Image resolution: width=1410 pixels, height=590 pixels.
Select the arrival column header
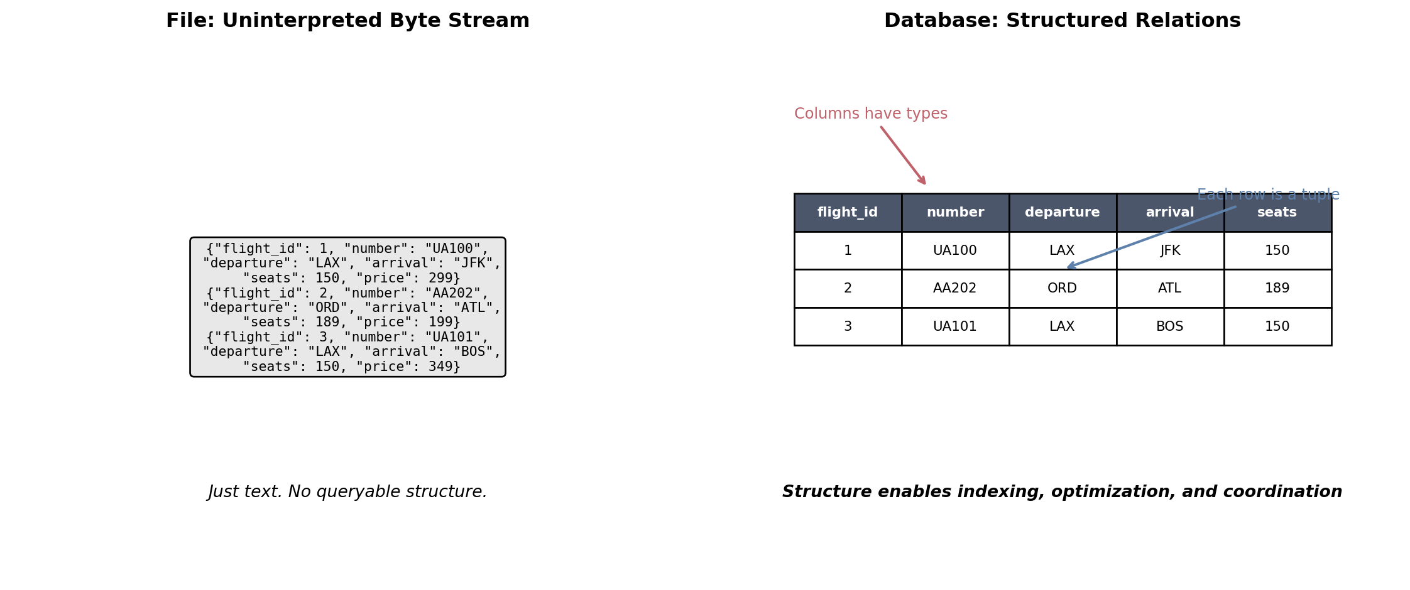tap(1169, 213)
